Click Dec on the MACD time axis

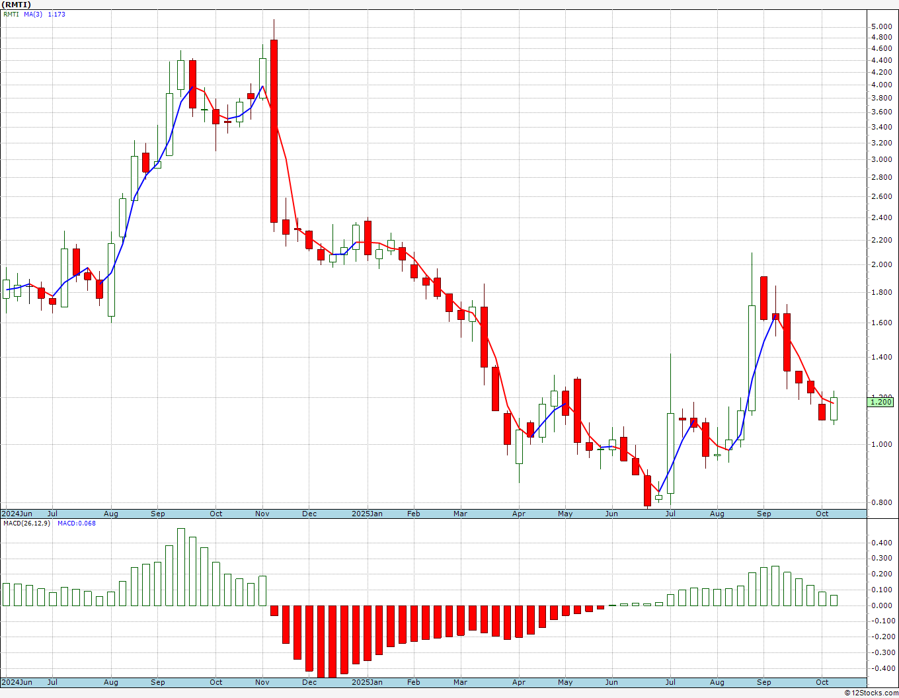(x=309, y=682)
